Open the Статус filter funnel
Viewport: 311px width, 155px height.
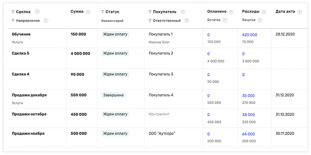[x=103, y=12]
